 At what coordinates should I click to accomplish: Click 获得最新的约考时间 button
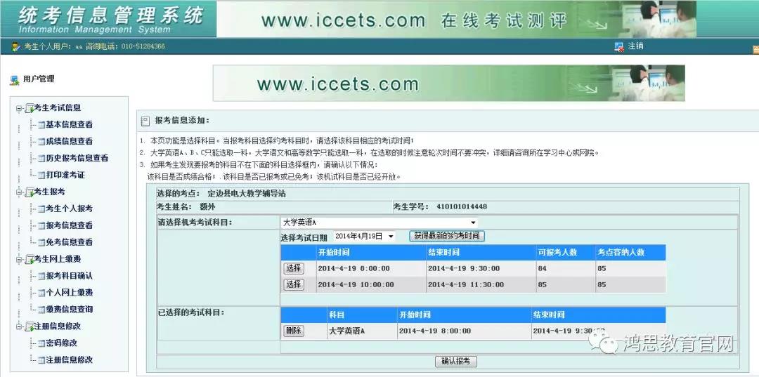point(447,236)
